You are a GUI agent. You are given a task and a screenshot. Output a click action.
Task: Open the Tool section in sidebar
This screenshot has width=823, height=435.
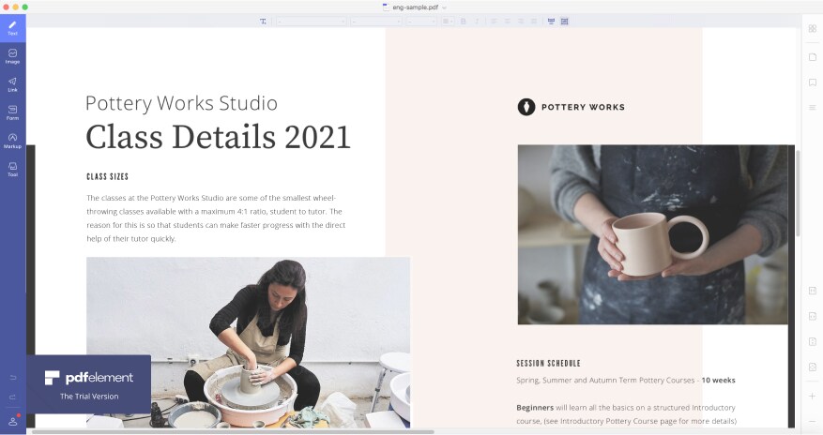[x=12, y=169]
